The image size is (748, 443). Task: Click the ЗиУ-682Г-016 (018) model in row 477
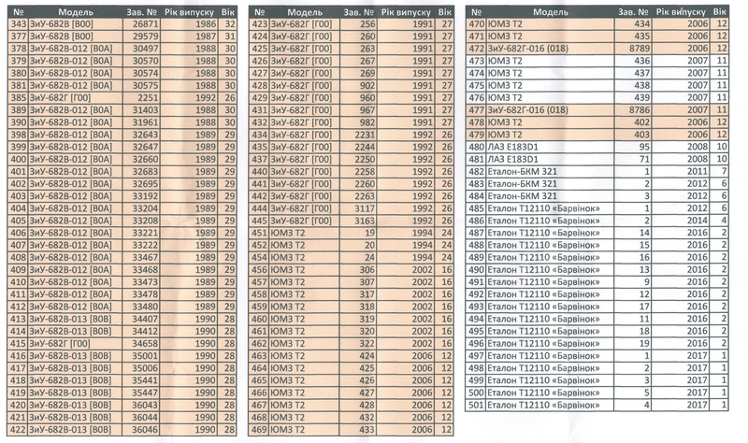click(x=550, y=110)
